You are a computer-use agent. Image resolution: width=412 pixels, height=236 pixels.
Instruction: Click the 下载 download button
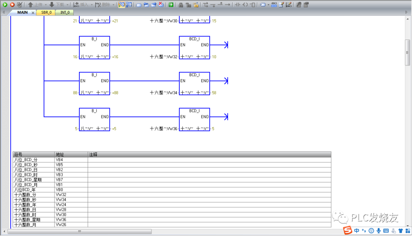(x=57, y=5)
